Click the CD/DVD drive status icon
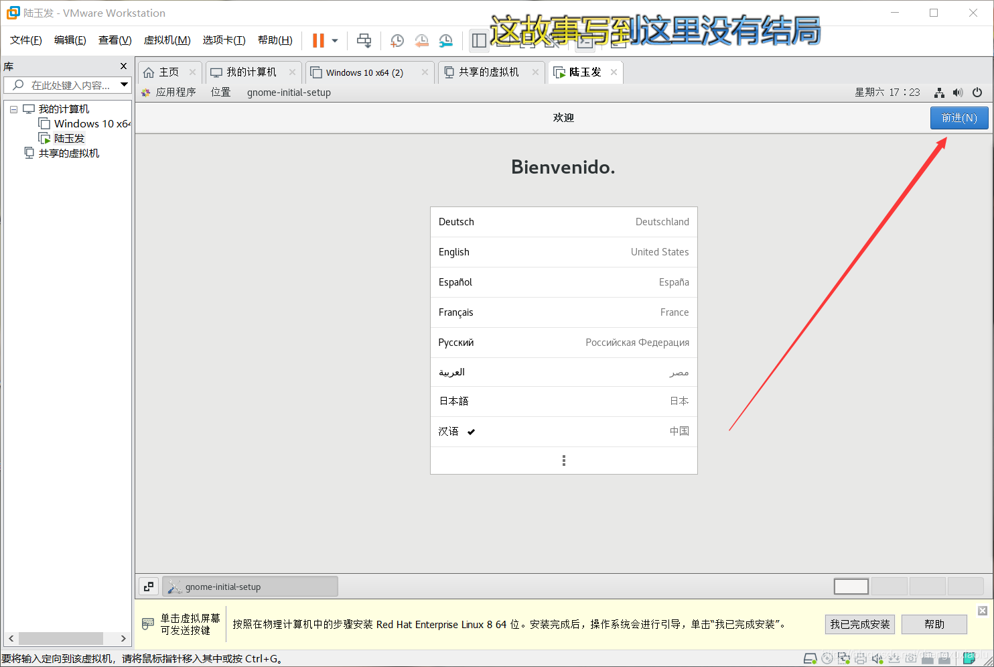The width and height of the screenshot is (994, 667). [x=827, y=658]
